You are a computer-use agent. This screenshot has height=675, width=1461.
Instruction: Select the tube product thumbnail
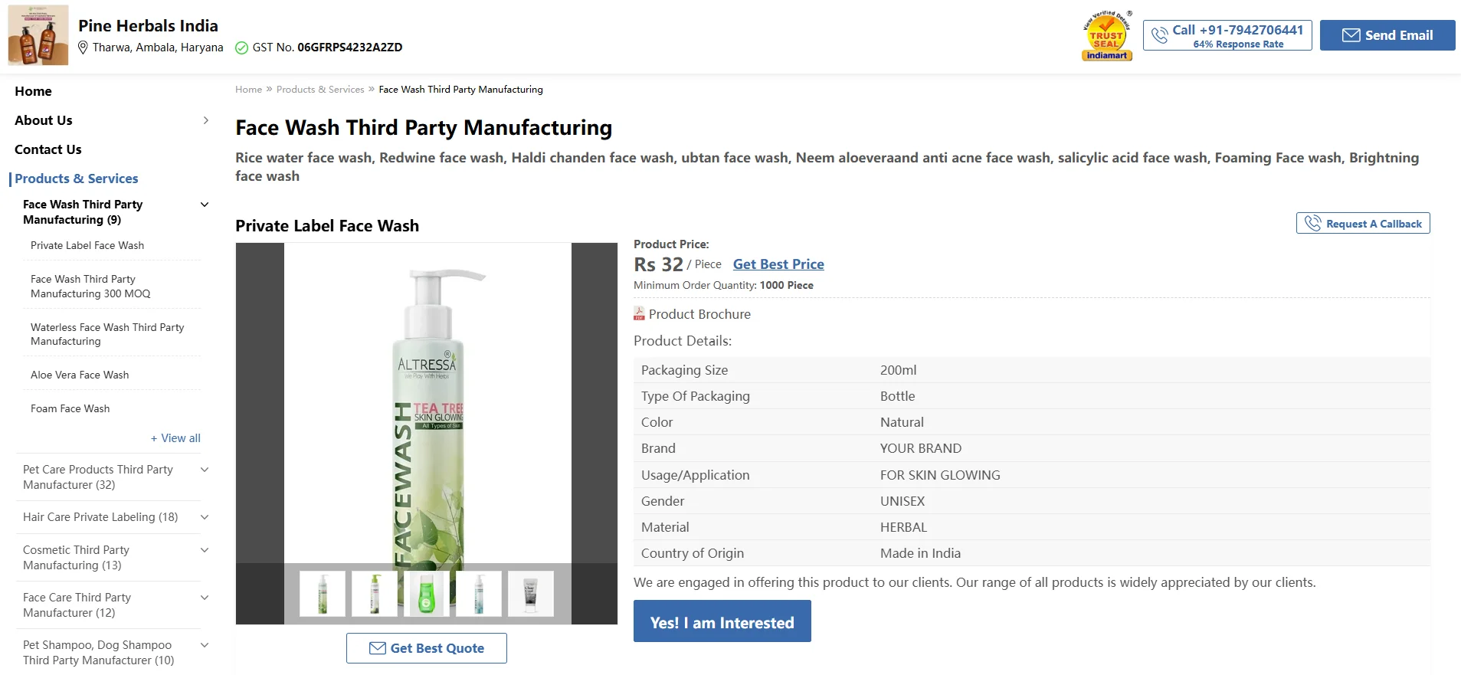tap(531, 594)
